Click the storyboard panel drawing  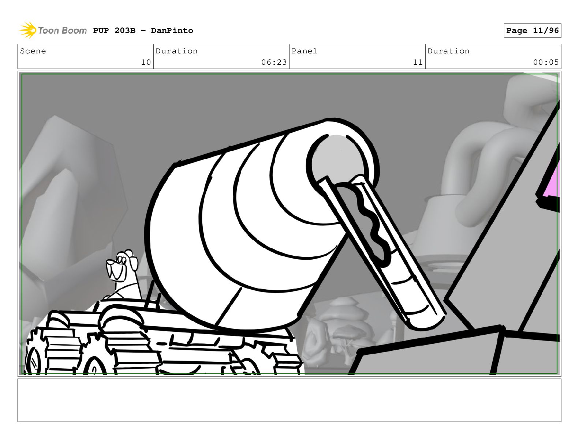click(x=289, y=224)
